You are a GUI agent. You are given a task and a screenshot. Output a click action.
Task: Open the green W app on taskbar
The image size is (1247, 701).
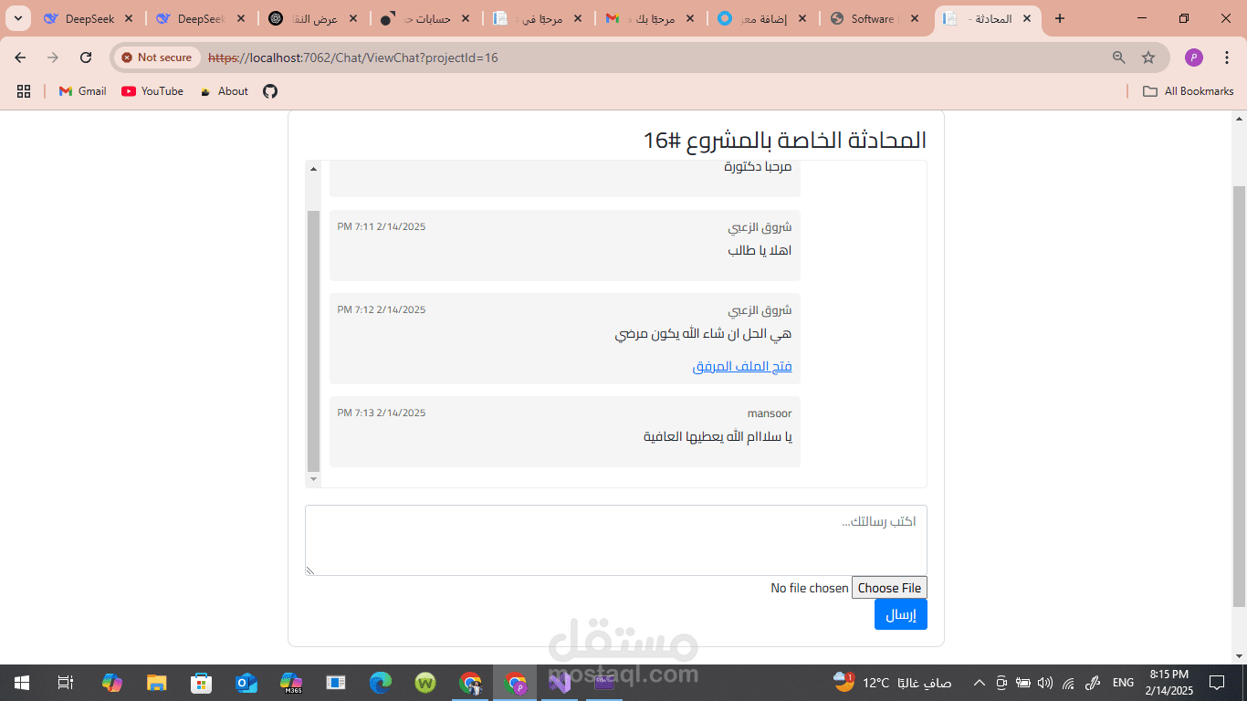(425, 683)
